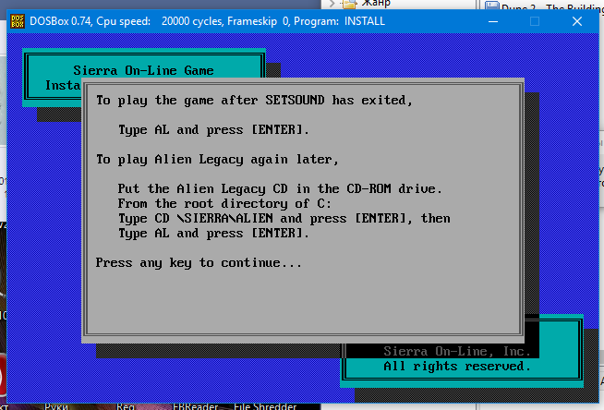Click 'Press any key to continue...' text
The image size is (604, 410).
coord(199,263)
